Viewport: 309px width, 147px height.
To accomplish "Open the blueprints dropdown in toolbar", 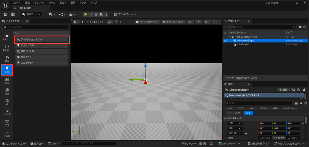I will pos(62,14).
